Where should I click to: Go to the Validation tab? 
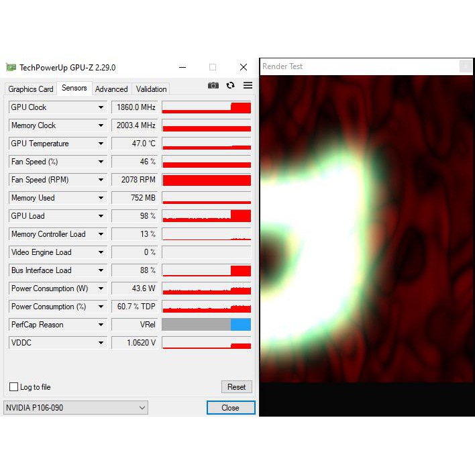pos(151,89)
